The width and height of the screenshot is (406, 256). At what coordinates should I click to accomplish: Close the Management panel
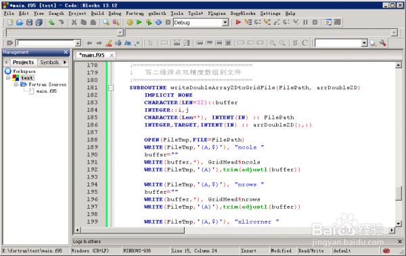(66, 52)
